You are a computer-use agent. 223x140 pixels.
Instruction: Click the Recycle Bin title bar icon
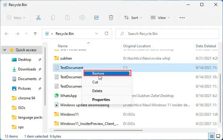coord(5,5)
